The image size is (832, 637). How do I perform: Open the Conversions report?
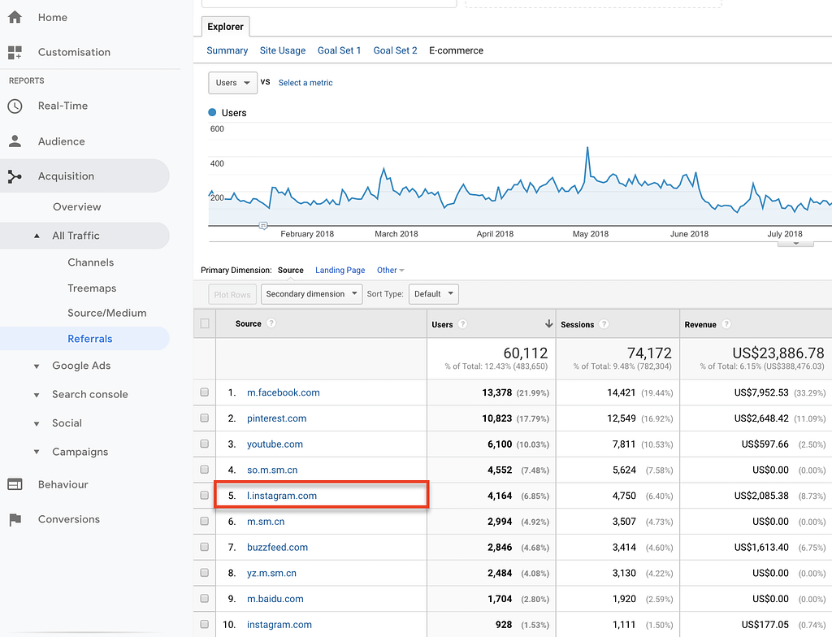coord(69,518)
